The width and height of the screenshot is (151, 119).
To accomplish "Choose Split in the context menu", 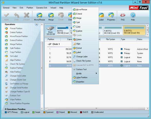I will point(85,22).
